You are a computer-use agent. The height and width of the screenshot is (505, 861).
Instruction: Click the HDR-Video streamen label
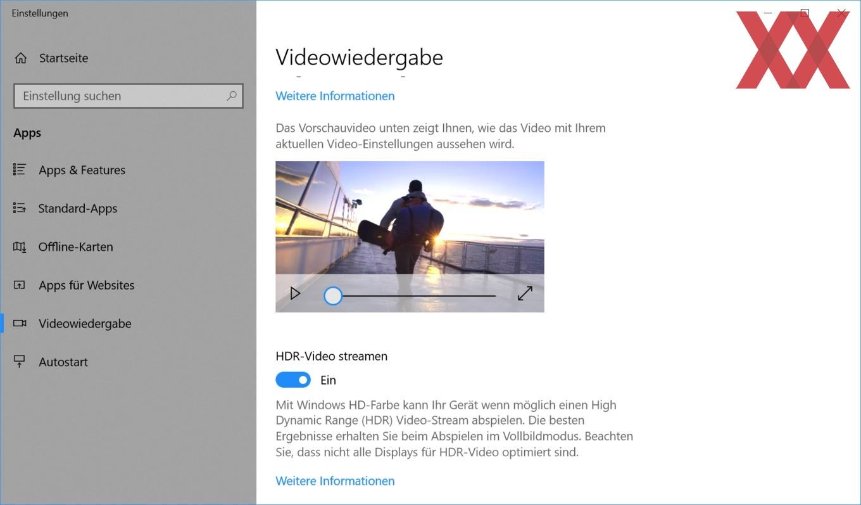click(x=331, y=356)
